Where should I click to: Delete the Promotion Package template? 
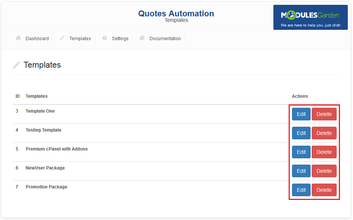click(324, 190)
